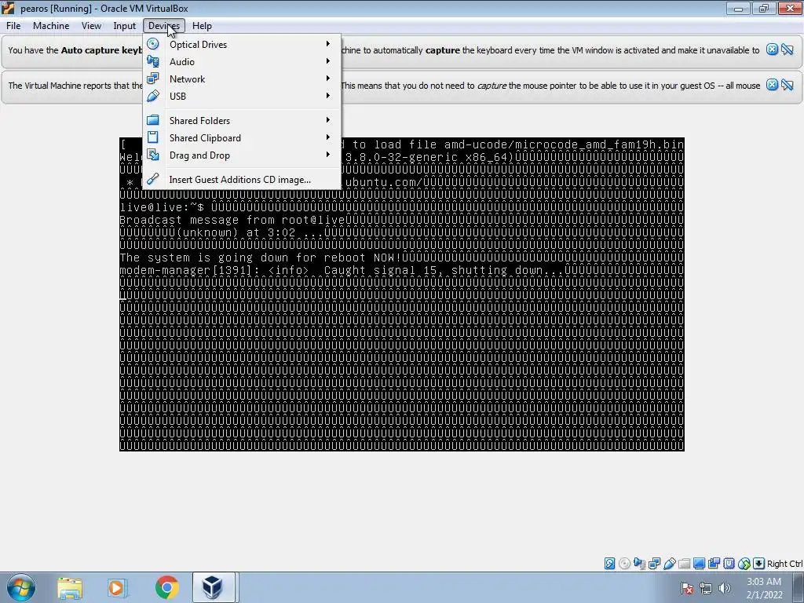804x603 pixels.
Task: Open the volume speaker tray icon
Action: 724,588
